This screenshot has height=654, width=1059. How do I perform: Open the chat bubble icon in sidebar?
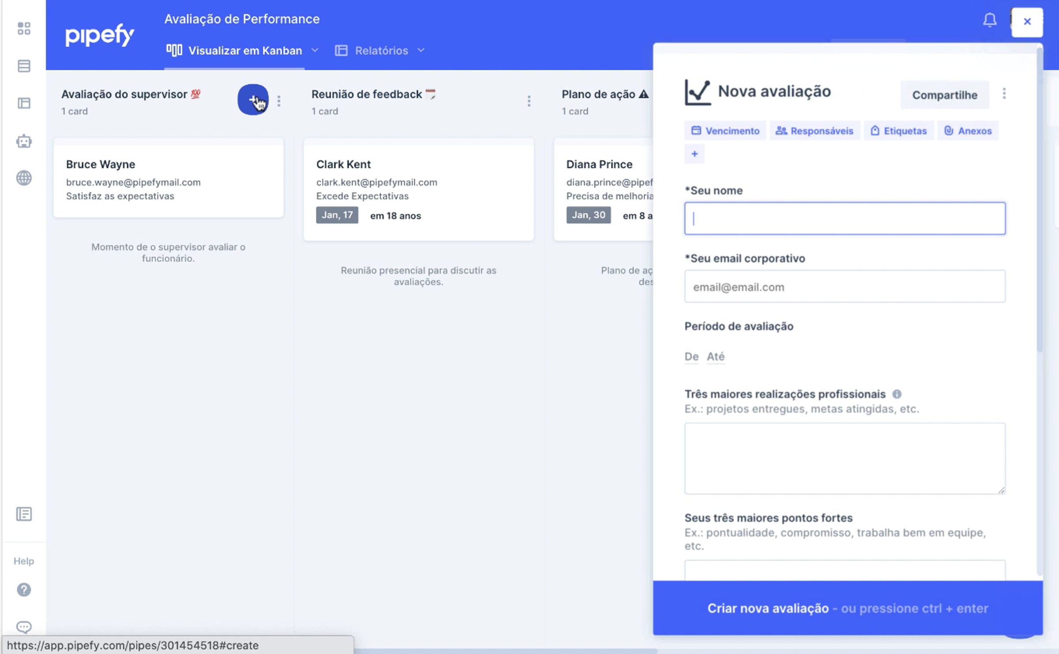[24, 627]
